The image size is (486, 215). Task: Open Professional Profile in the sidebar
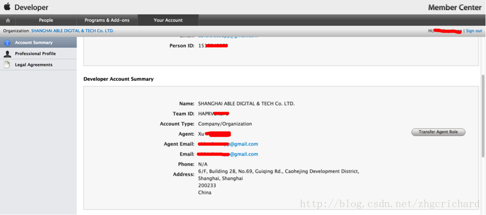pos(38,53)
